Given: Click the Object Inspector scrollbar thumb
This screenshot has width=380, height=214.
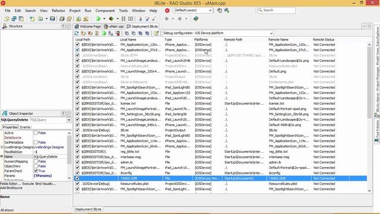Looking at the screenshot, I should 69,149.
